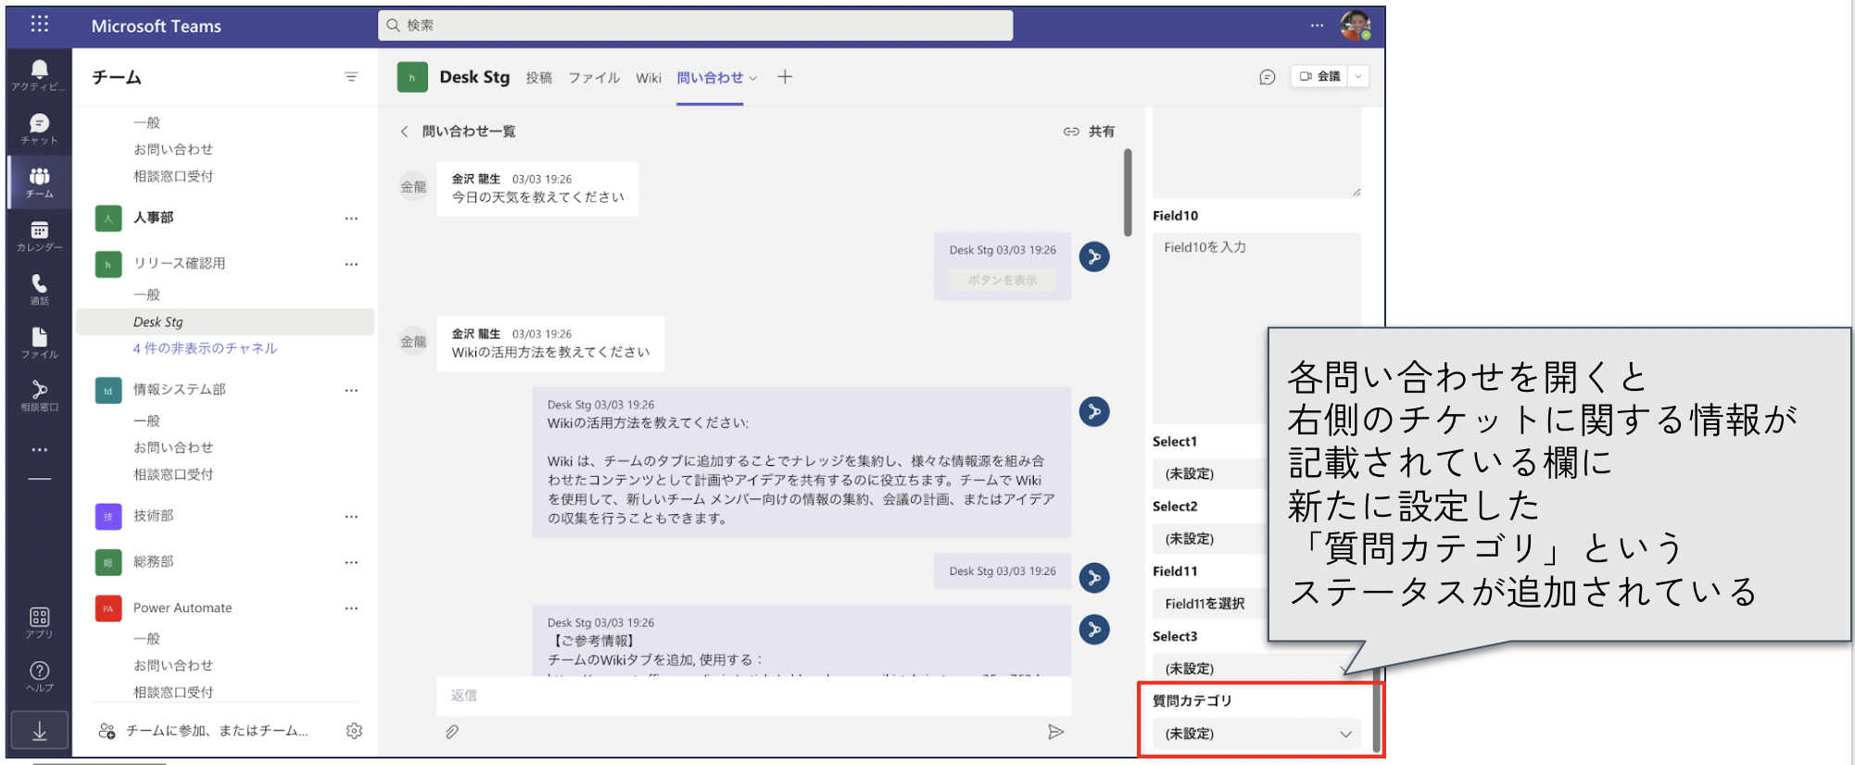Click the attach file paperclip icon
Image resolution: width=1855 pixels, height=765 pixels.
pos(451,732)
